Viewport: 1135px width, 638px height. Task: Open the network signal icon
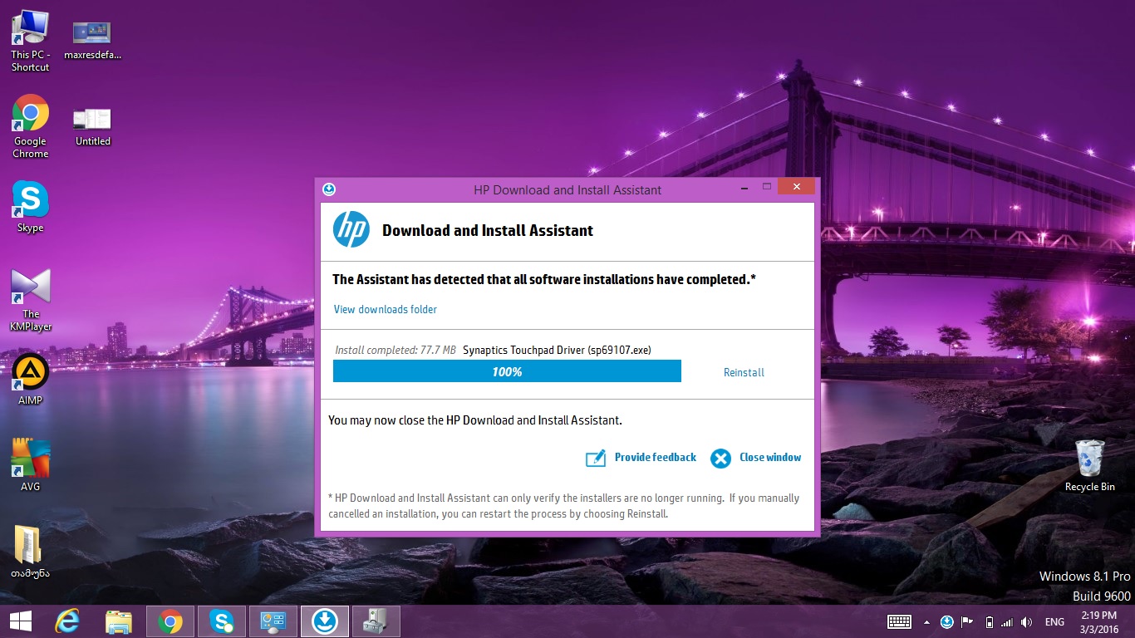click(1007, 621)
